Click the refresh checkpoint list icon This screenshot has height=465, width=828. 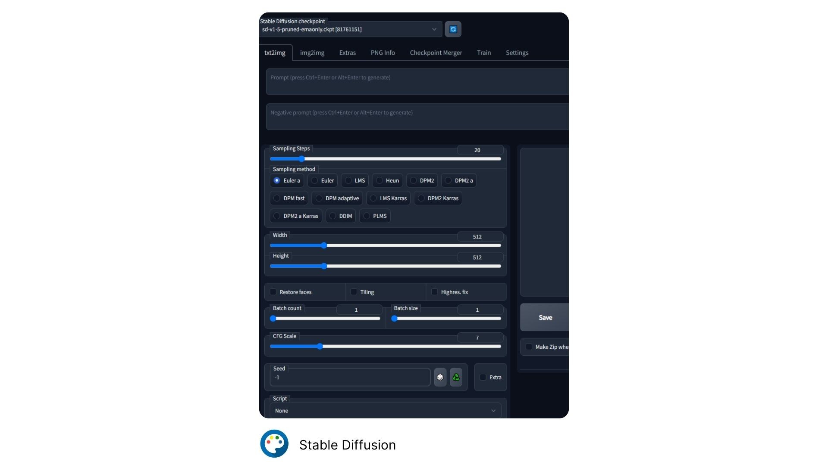point(453,29)
